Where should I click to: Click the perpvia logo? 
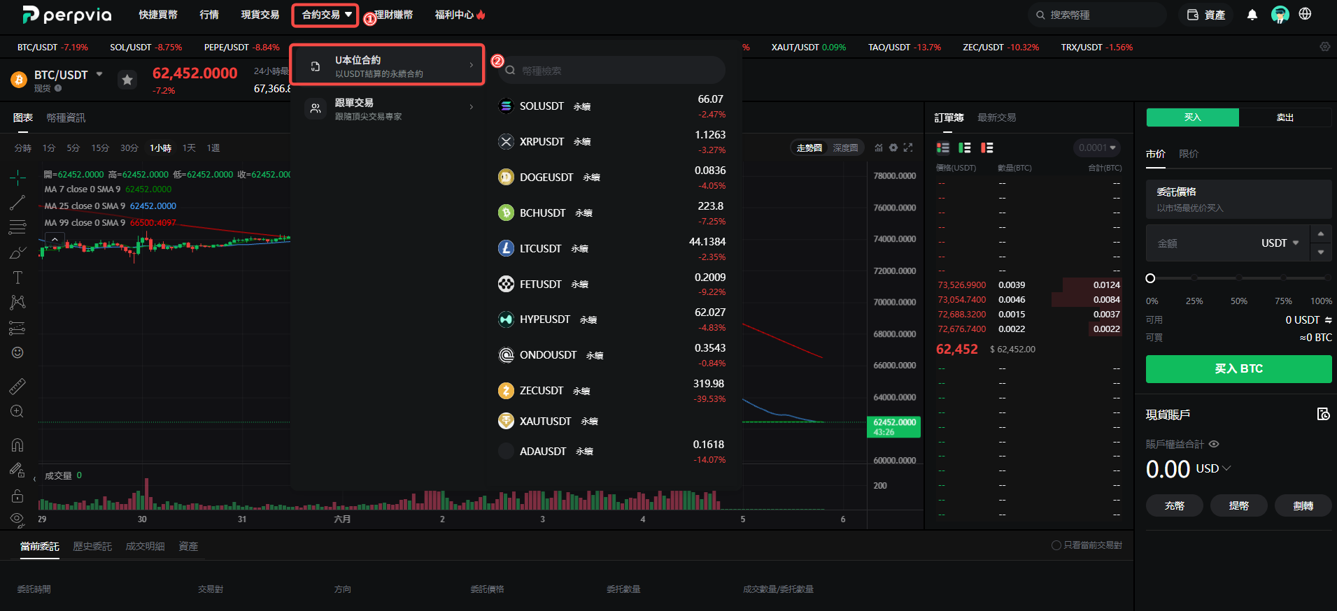tap(66, 14)
